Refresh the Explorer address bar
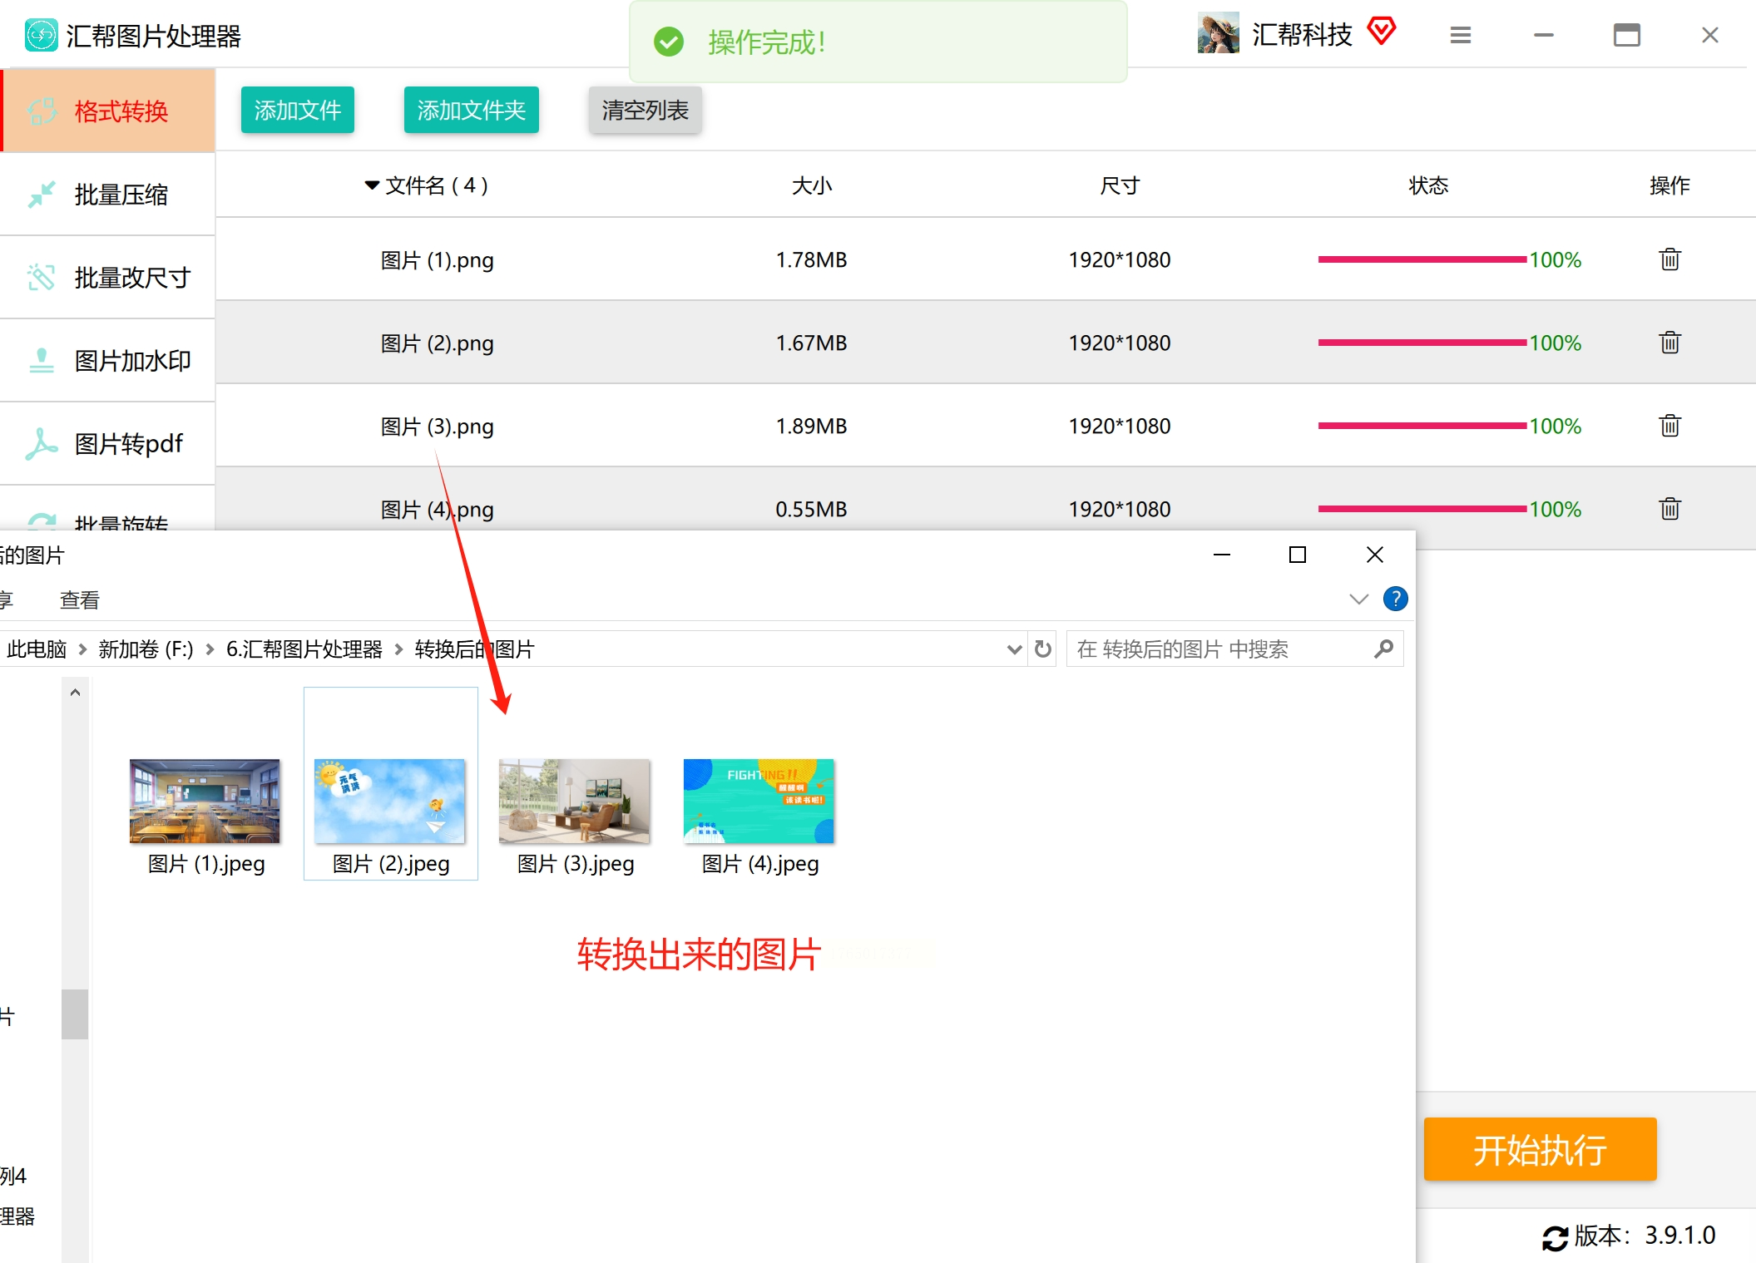The height and width of the screenshot is (1263, 1756). click(1043, 649)
